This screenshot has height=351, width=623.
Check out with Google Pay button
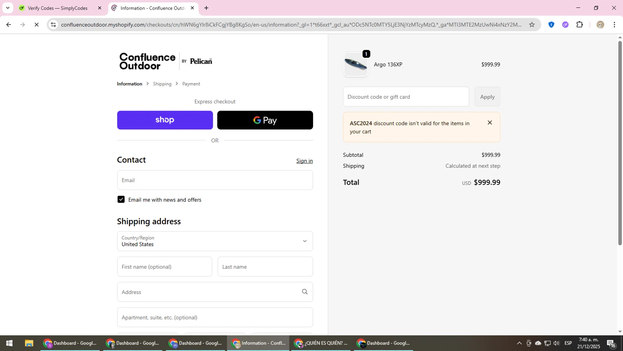265,120
